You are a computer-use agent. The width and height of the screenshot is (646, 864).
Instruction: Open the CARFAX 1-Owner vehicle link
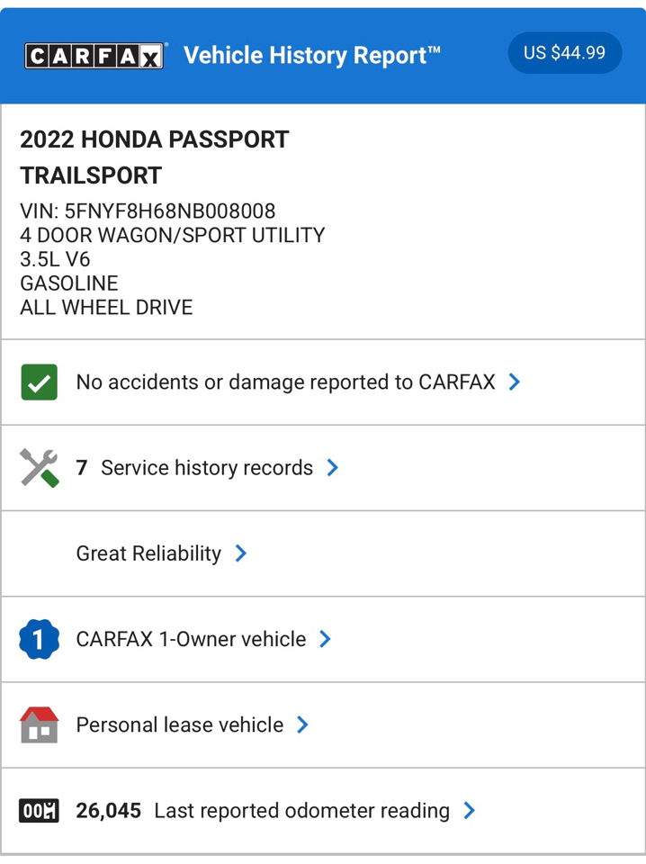point(191,639)
